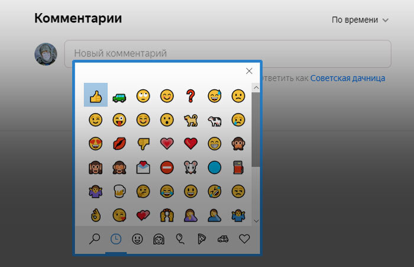
Task: Pick the beer mug emoji
Action: tap(119, 191)
